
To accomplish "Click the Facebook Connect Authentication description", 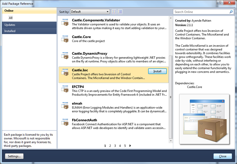I will pyautogui.click(x=118, y=126).
